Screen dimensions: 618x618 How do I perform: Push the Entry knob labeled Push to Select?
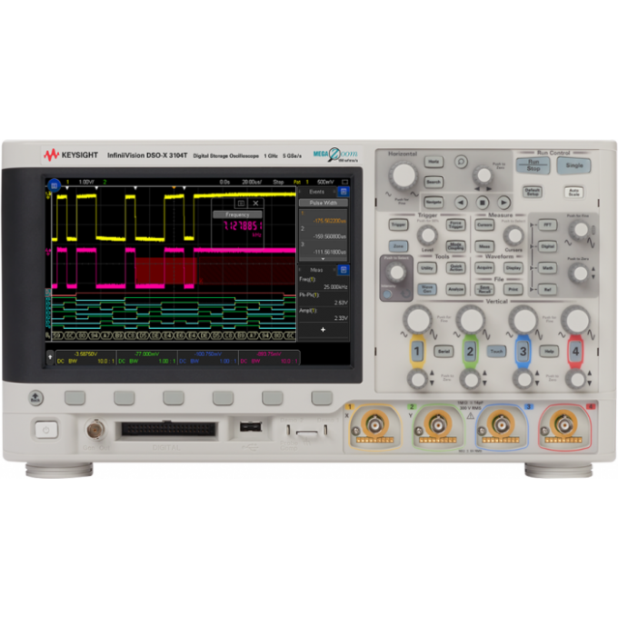[x=395, y=272]
